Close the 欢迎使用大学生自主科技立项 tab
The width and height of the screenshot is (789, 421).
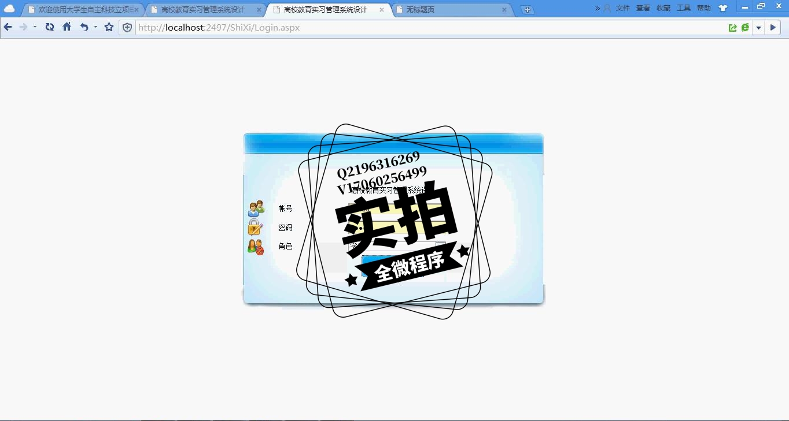point(137,10)
